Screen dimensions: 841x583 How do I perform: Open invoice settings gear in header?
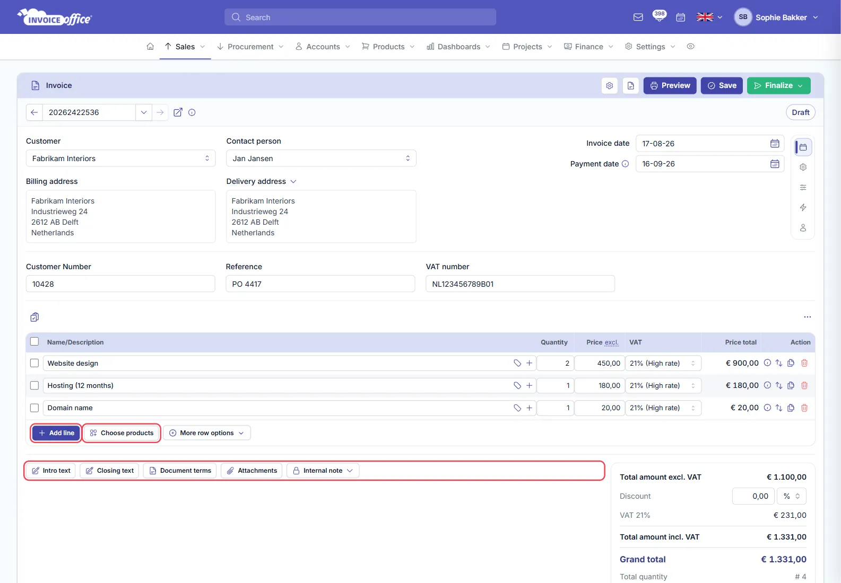tap(610, 86)
